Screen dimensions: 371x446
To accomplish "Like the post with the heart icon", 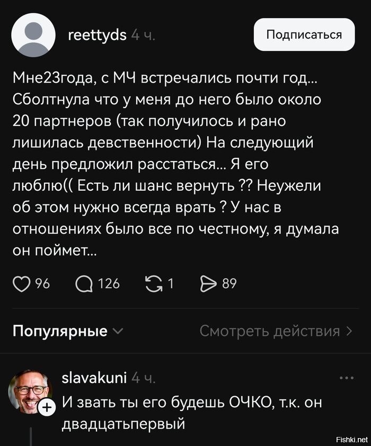I will (21, 284).
